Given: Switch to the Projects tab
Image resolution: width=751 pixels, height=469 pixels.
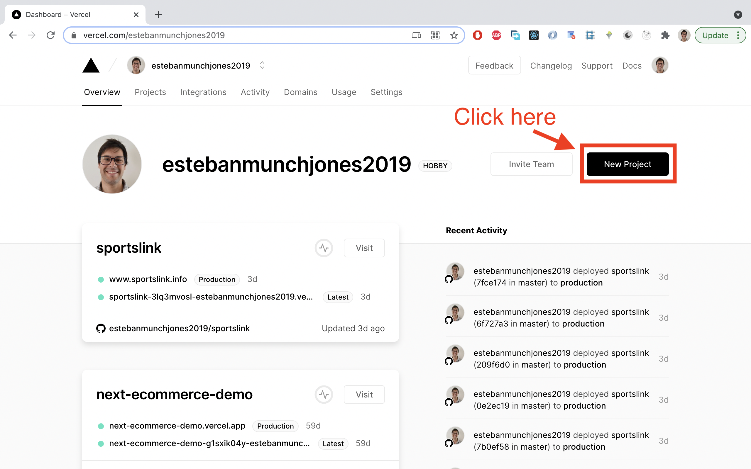Looking at the screenshot, I should click(x=150, y=92).
